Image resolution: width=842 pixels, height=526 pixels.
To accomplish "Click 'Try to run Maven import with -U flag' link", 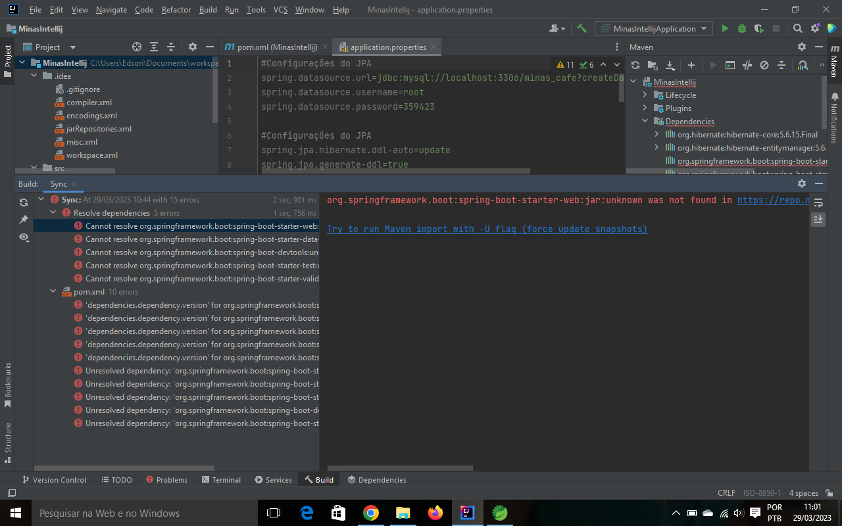I will pos(487,229).
